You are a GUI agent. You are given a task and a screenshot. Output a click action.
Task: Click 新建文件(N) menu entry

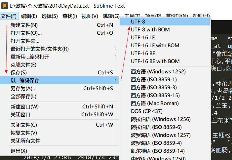[x=59, y=25]
